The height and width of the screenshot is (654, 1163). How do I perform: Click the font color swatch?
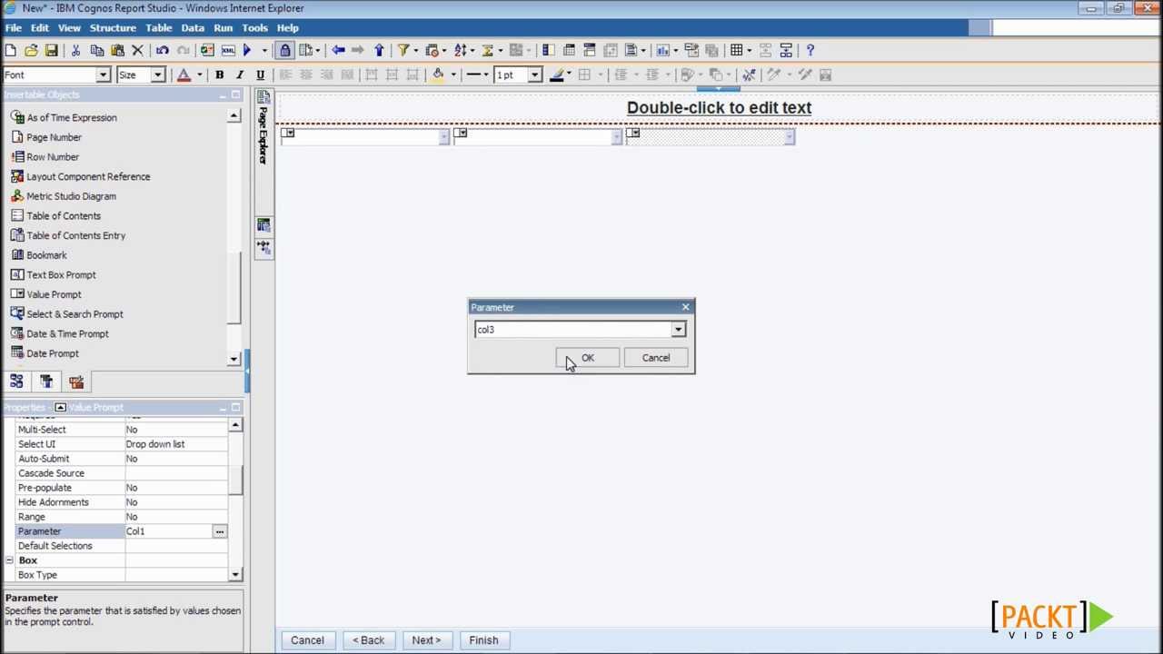184,75
